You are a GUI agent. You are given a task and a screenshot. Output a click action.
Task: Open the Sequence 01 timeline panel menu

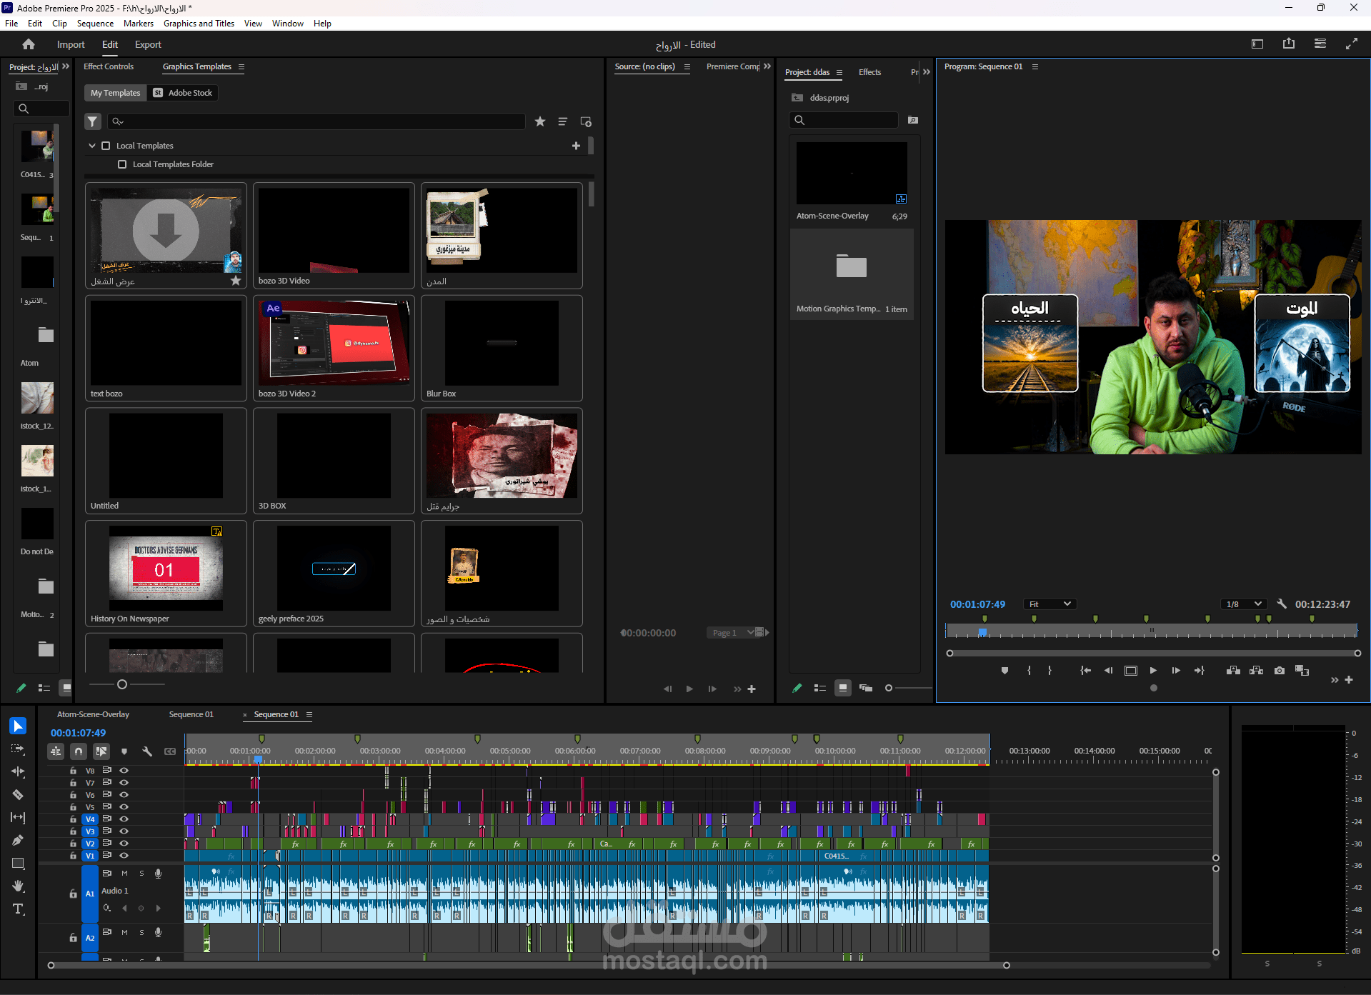[309, 714]
